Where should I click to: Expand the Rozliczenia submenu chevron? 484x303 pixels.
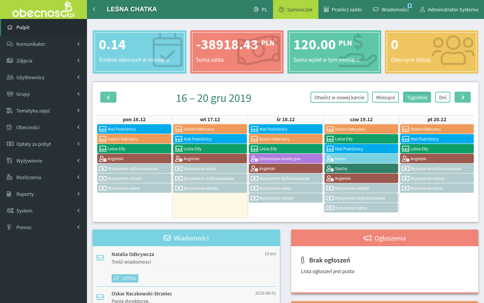tap(78, 177)
